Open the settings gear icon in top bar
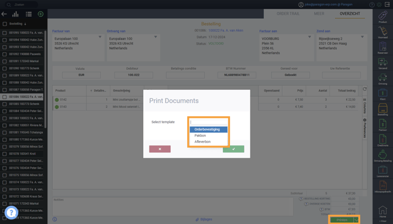The width and height of the screenshot is (393, 224). tap(379, 5)
